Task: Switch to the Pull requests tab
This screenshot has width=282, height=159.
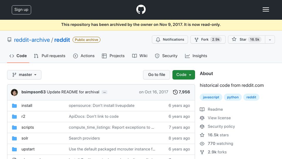Action: [x=50, y=56]
